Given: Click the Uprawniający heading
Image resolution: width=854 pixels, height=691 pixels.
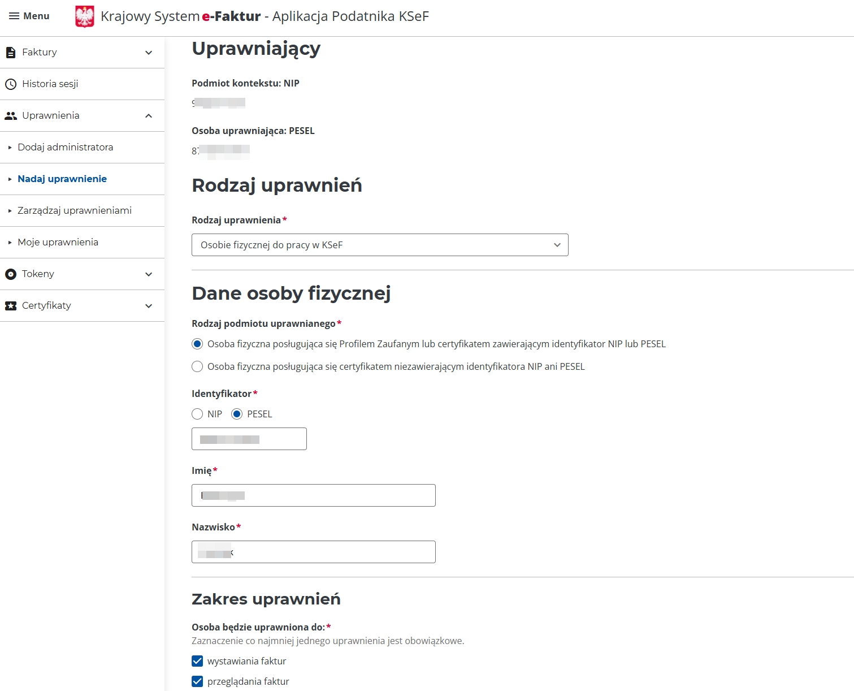Looking at the screenshot, I should click(256, 49).
